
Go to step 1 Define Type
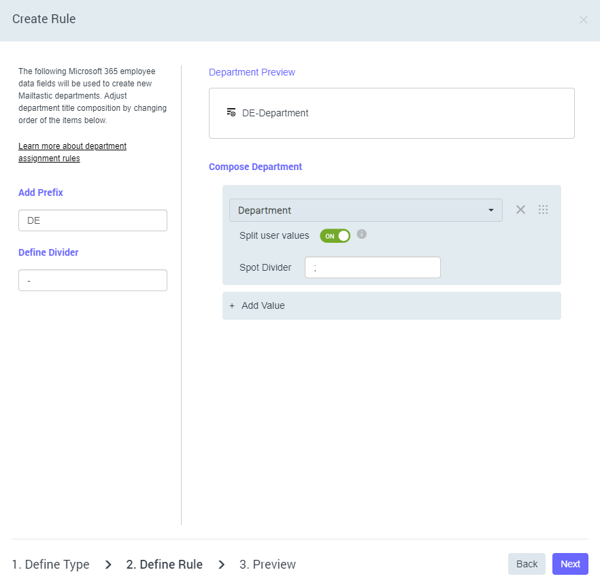[x=50, y=564]
